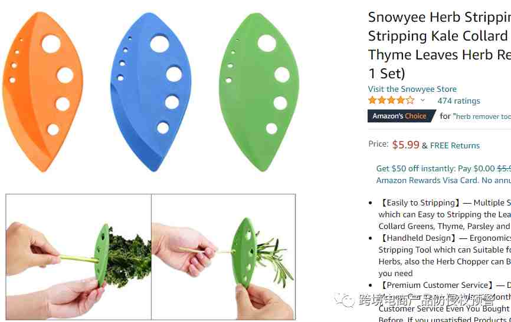
Task: Click the blue herb stripper image
Action: coord(151,92)
